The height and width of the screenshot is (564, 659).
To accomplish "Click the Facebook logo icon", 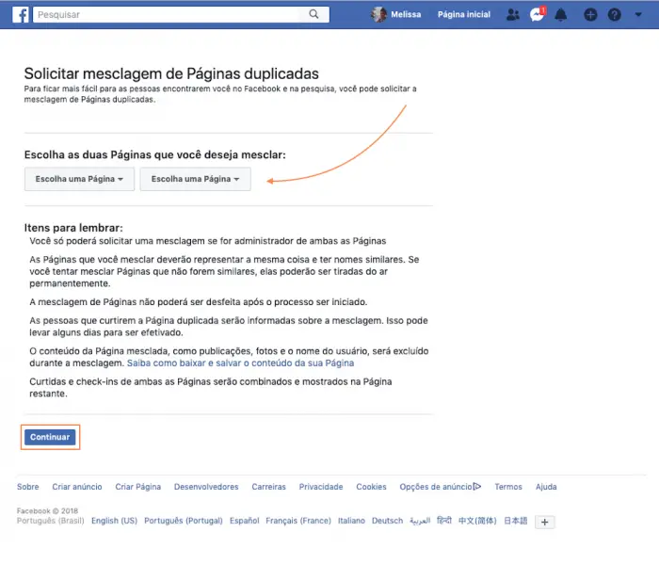I will point(20,15).
